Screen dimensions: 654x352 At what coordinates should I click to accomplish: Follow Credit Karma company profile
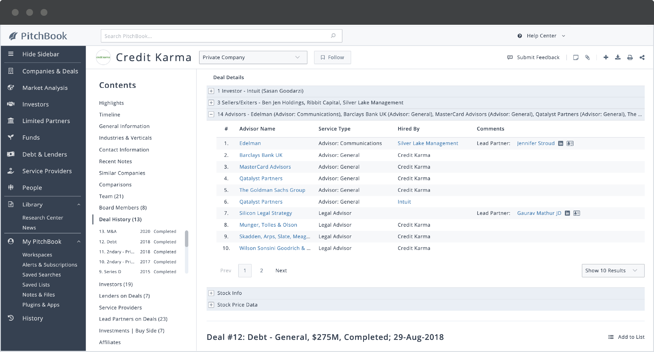[x=332, y=57]
